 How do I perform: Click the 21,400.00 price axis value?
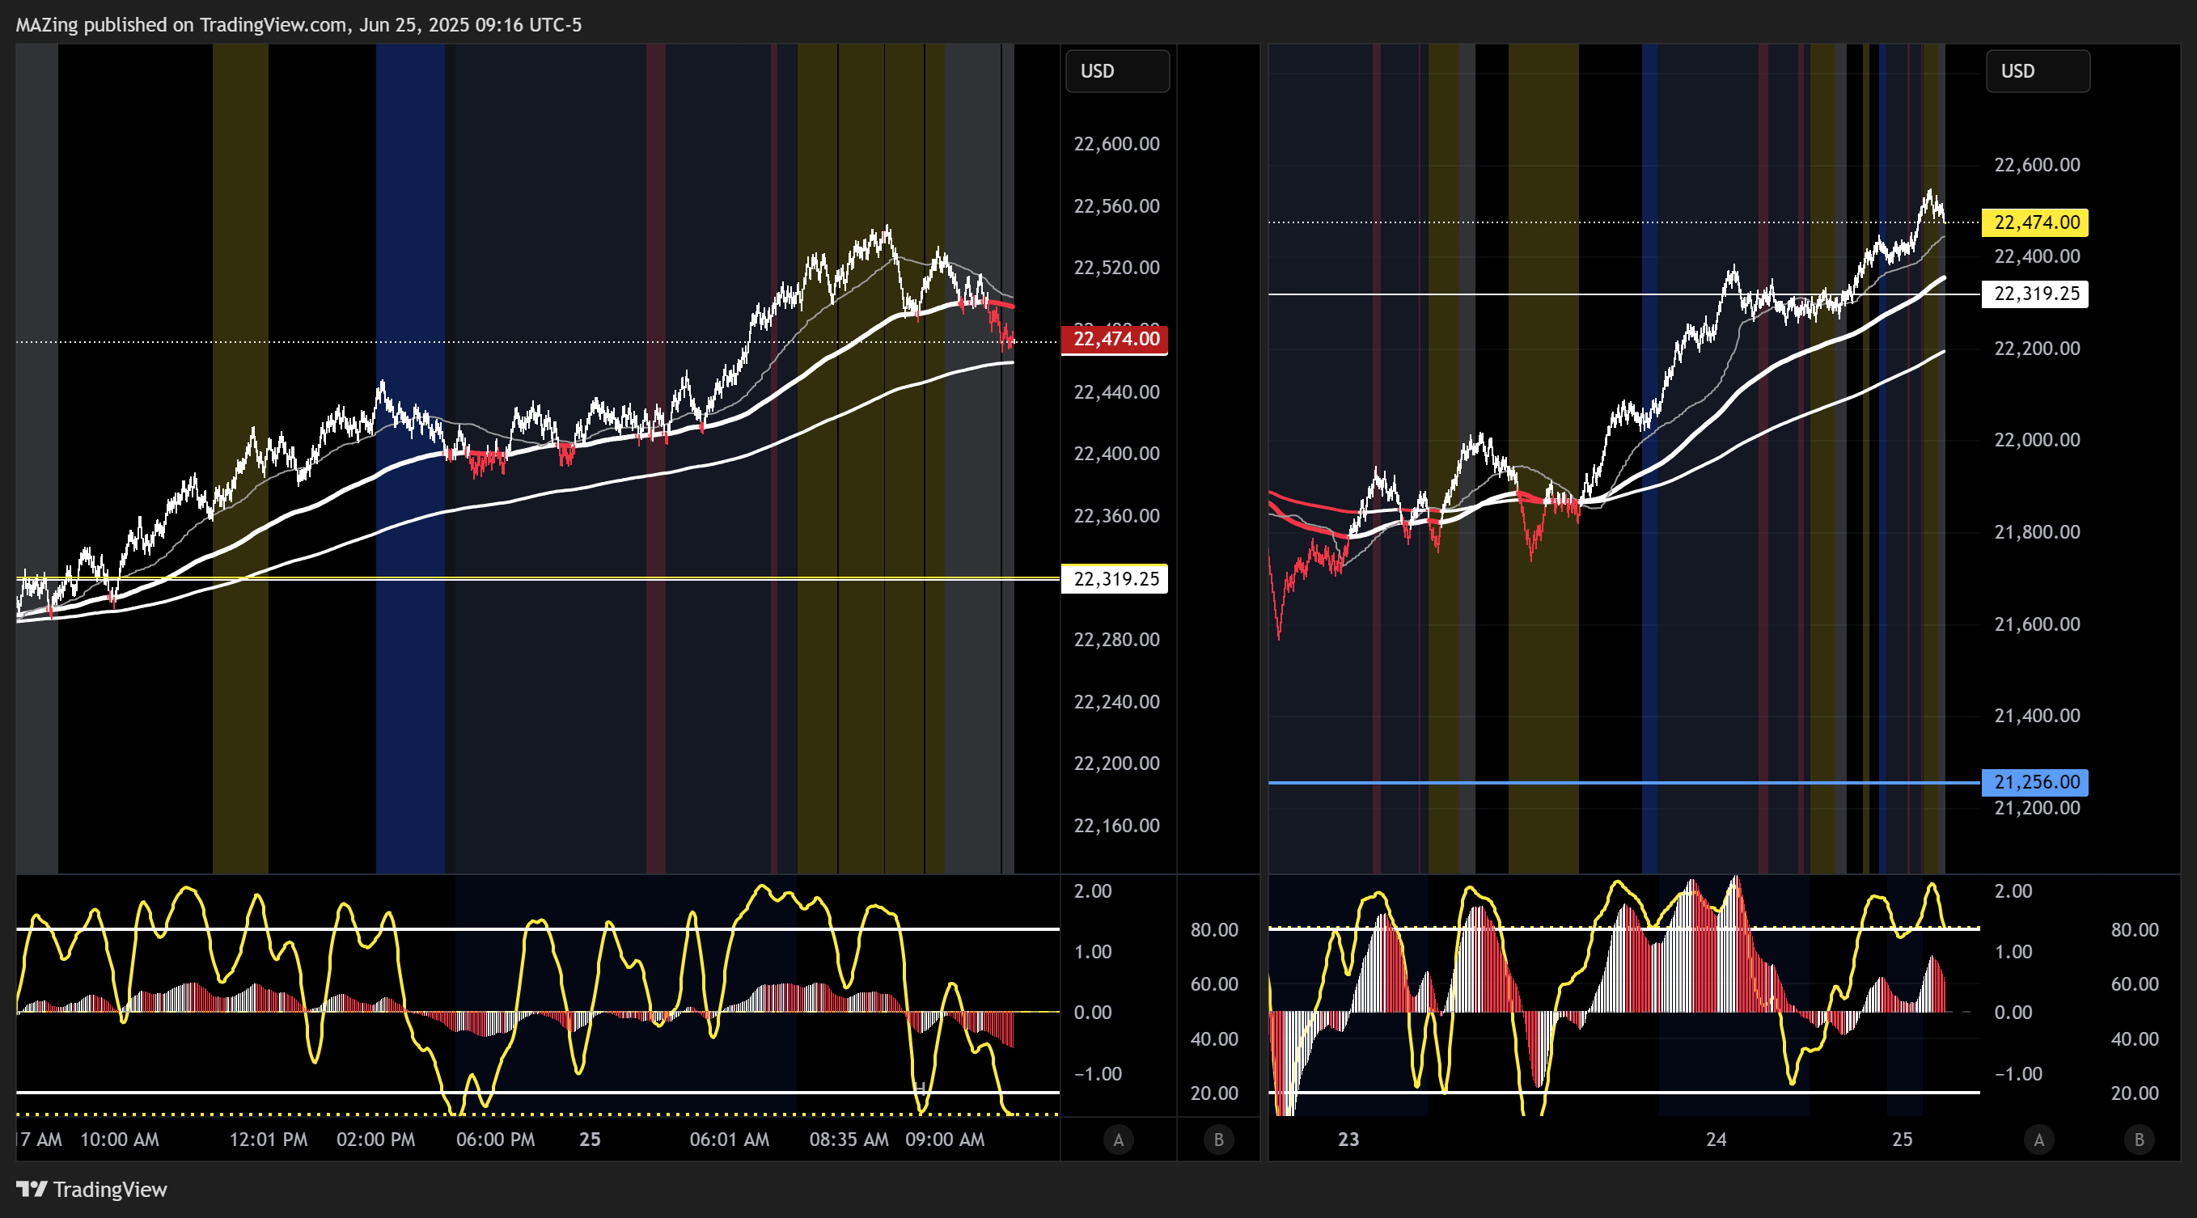2037,716
